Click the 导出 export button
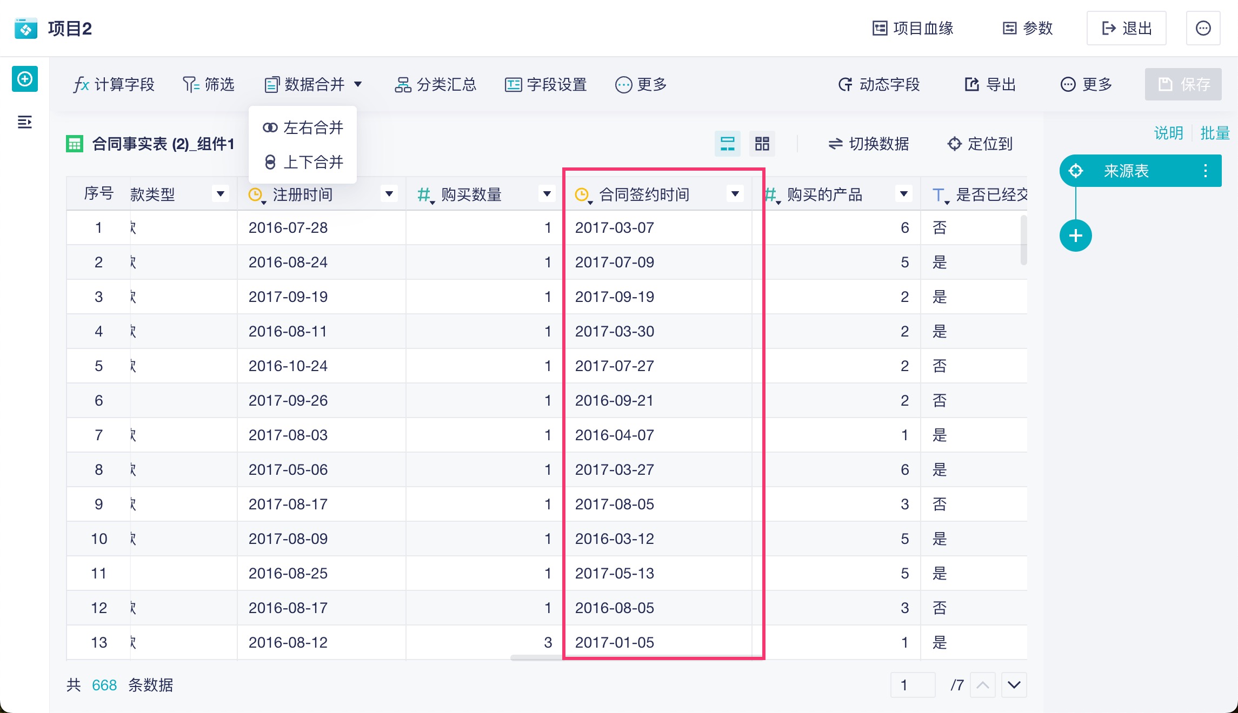Image resolution: width=1238 pixels, height=713 pixels. click(990, 84)
